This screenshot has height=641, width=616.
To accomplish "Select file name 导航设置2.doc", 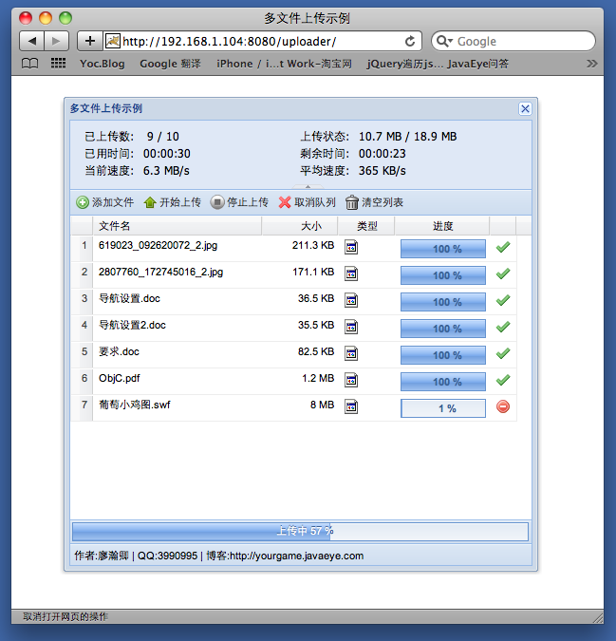I will point(132,325).
